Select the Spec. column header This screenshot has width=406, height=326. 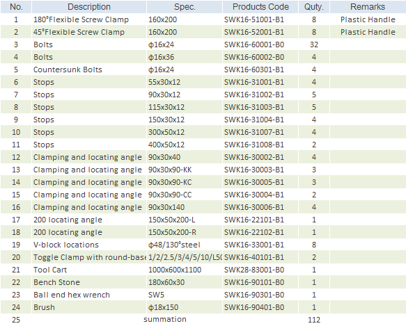185,7
